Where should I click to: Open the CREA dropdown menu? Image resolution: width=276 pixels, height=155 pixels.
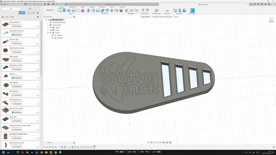(71, 14)
